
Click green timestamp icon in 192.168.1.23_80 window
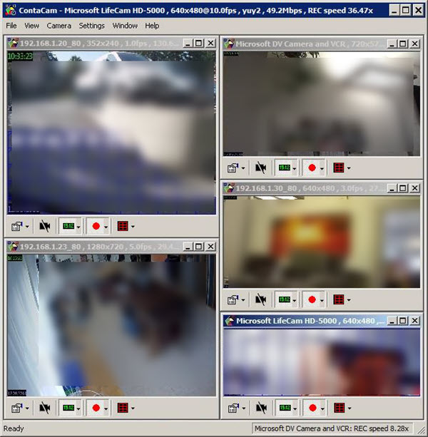[68, 408]
